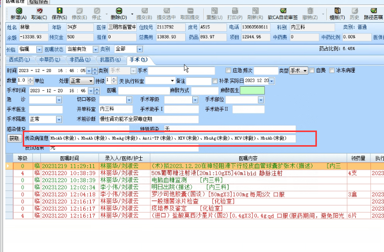The width and height of the screenshot is (384, 252).
Task: Toggle the 自费 checkbox
Action: (312, 71)
